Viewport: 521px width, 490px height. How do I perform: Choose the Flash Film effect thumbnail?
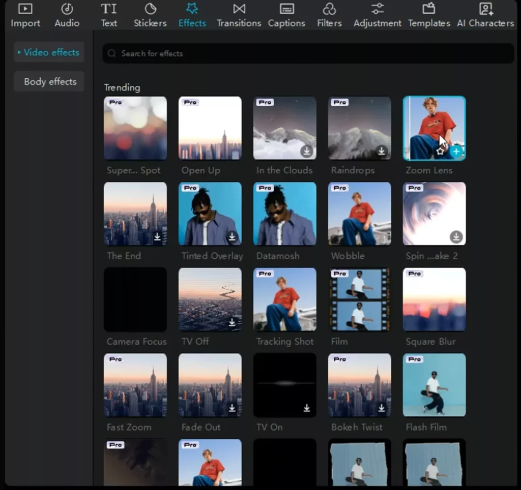[434, 385]
